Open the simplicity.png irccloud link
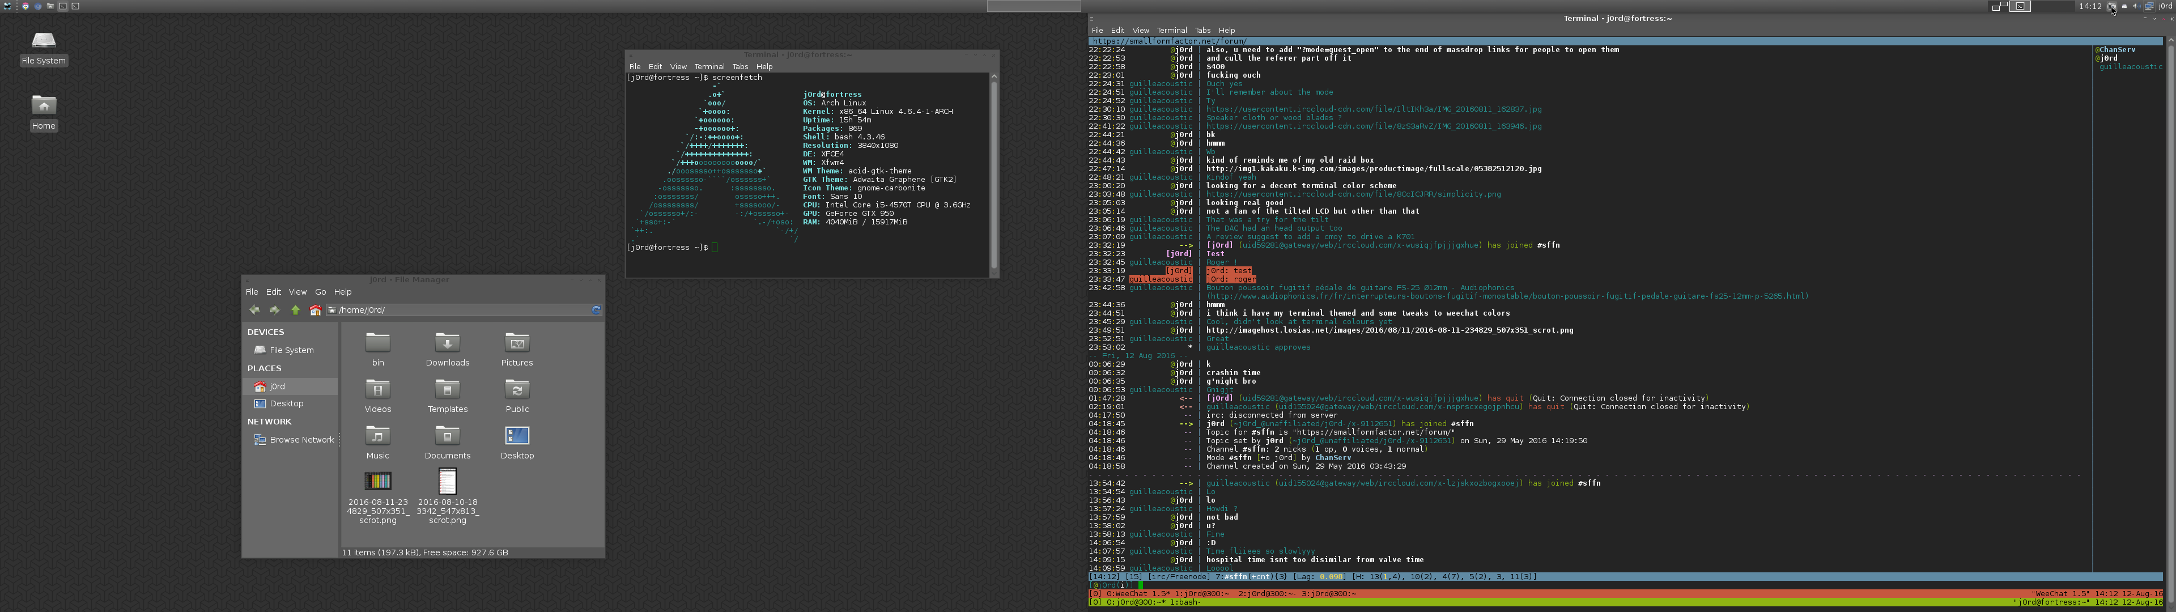2176x612 pixels. 1353,194
